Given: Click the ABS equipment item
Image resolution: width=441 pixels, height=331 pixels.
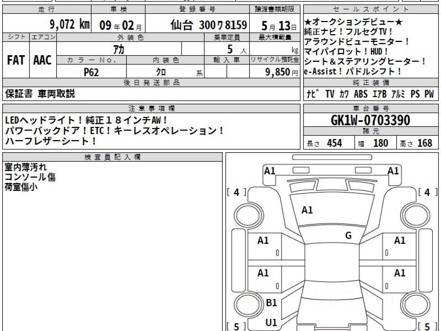Looking at the screenshot, I should [x=361, y=94].
